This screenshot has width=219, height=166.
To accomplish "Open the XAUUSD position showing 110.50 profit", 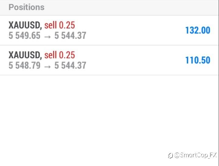I will (109, 60).
